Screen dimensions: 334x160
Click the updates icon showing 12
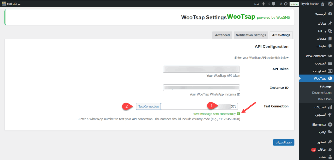tap(286, 4)
